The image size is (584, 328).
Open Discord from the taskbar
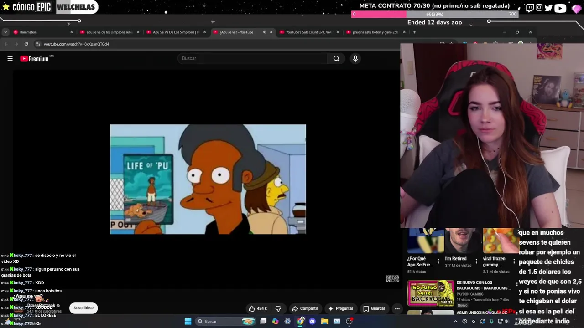312,321
